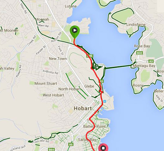164x151 pixels.
Task: Click the B32 road shield near Rose Bay
Action: coord(140,53)
